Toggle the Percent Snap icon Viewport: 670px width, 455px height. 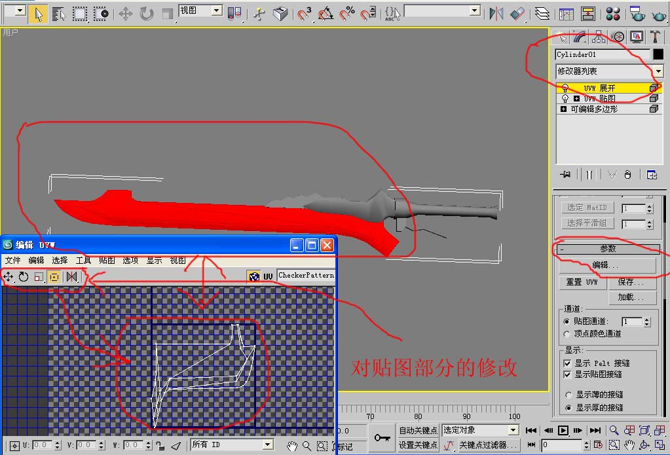[x=347, y=14]
